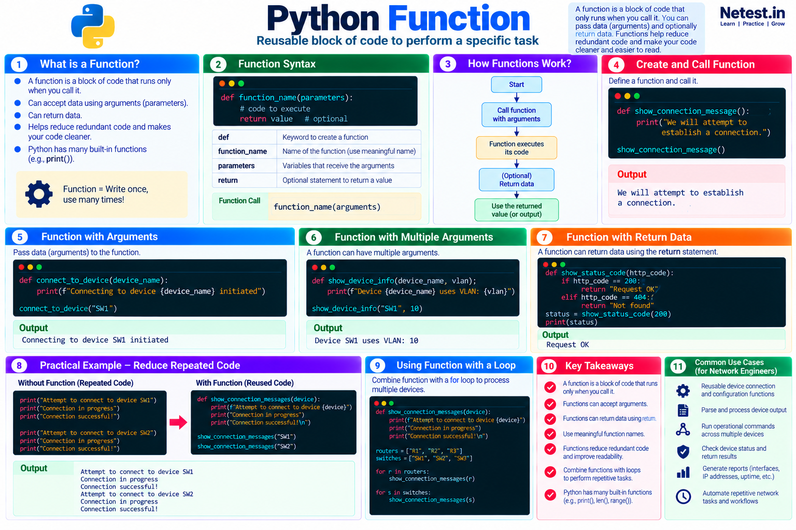Click the 'Function with Multiple Arguments' section header
Viewport: 796px width, 530px height.
(x=414, y=237)
